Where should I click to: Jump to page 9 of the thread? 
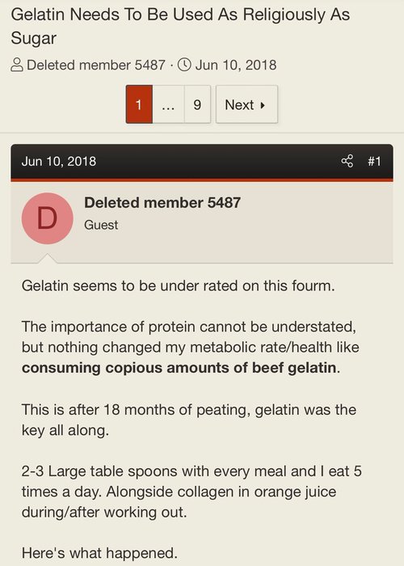point(197,104)
